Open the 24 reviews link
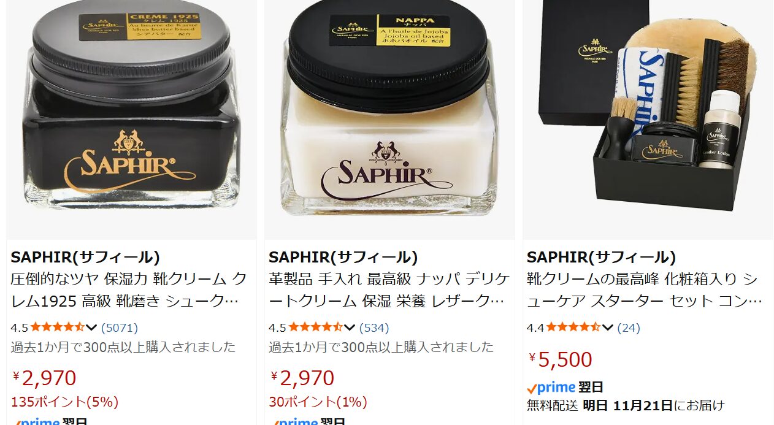The image size is (774, 425). coord(629,327)
